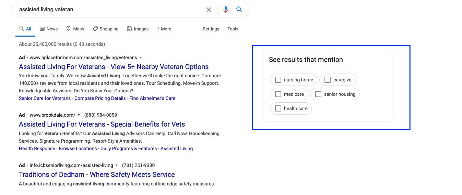
Task: Tick the medicare checkbox
Action: pyautogui.click(x=278, y=94)
